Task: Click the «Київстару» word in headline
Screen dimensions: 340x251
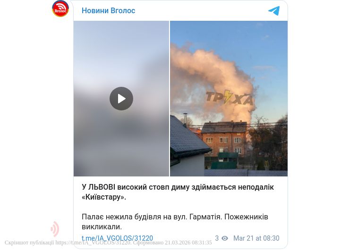Action: pos(104,197)
